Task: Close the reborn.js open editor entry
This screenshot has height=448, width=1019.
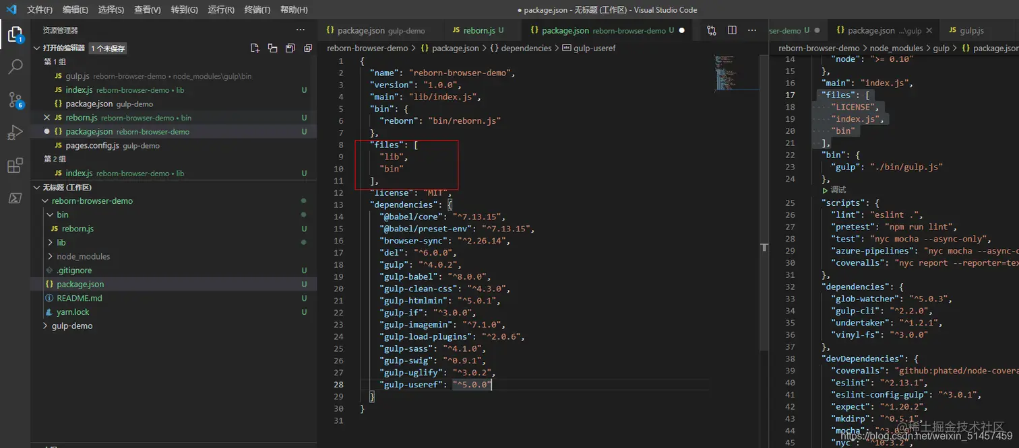Action: [47, 118]
